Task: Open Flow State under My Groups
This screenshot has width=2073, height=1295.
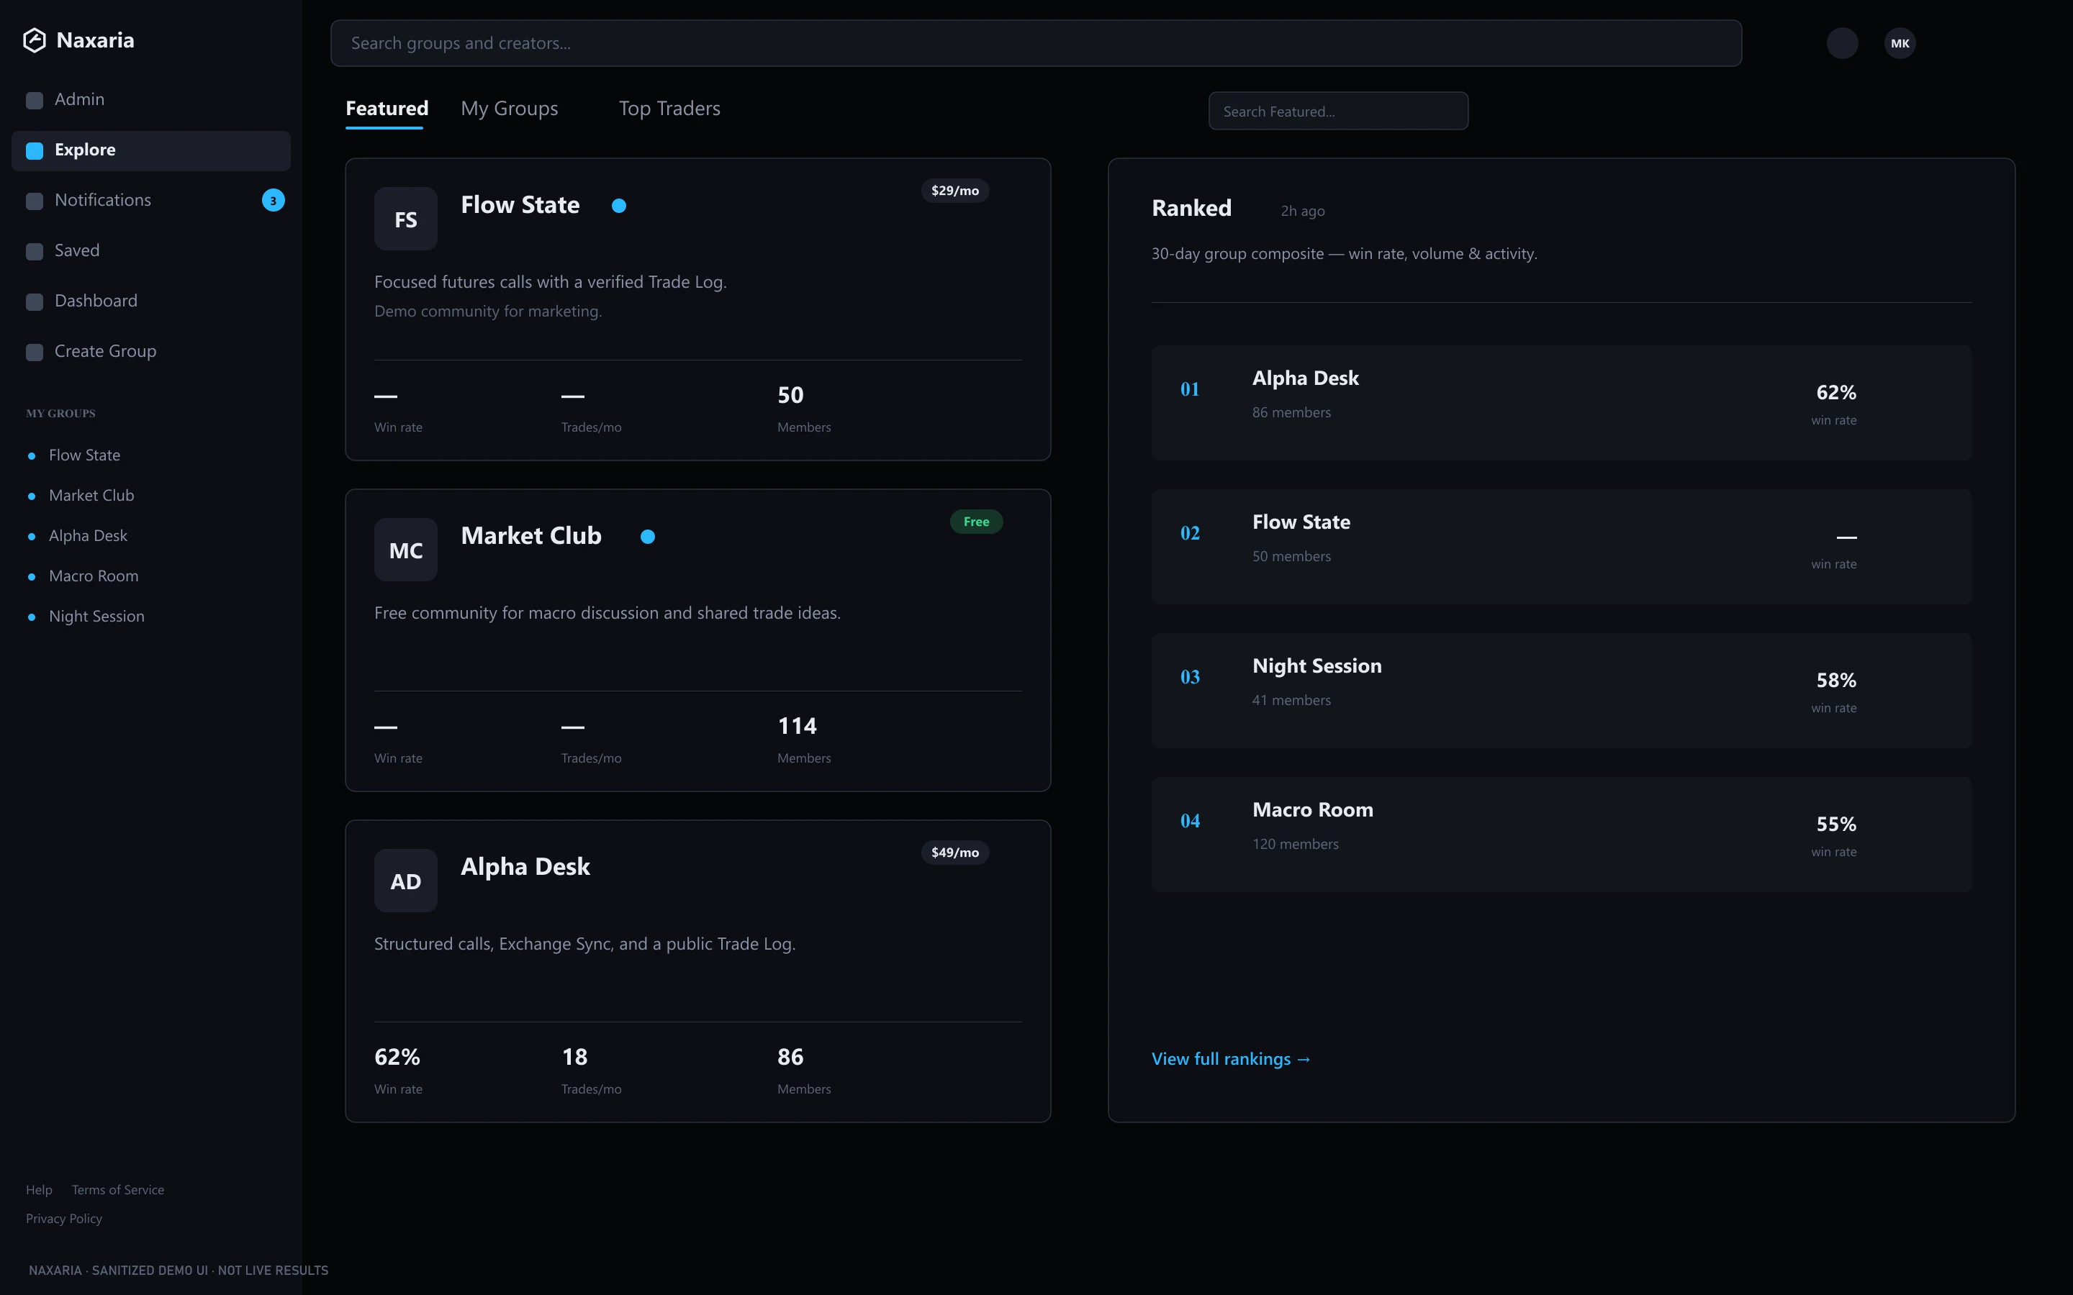Action: point(84,455)
